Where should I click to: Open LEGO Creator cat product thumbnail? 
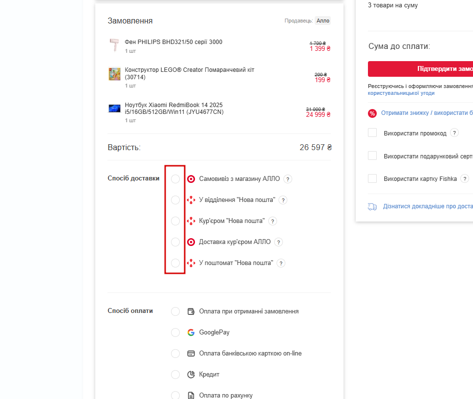tap(114, 74)
